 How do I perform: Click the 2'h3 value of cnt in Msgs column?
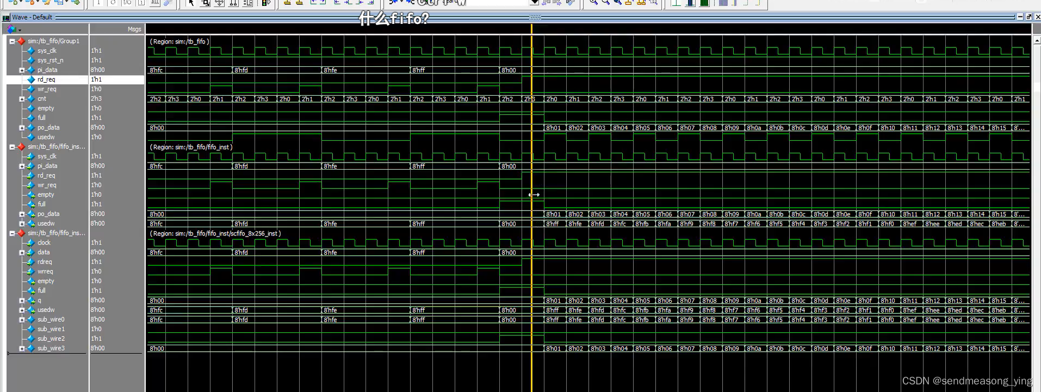click(x=96, y=99)
